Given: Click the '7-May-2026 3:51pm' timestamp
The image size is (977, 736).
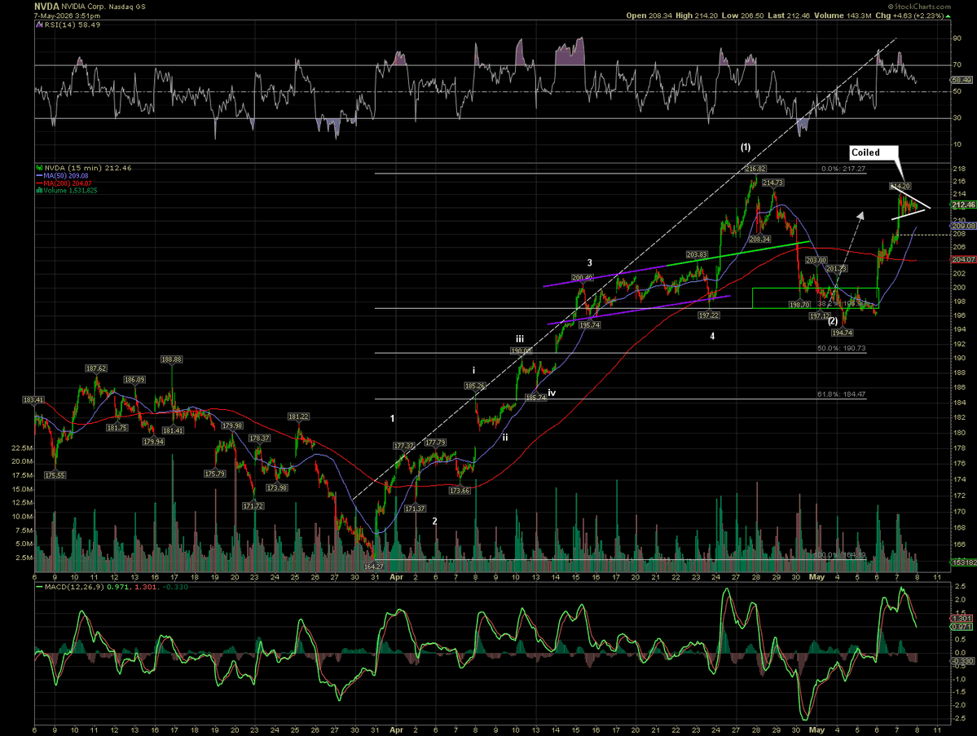Looking at the screenshot, I should [68, 16].
